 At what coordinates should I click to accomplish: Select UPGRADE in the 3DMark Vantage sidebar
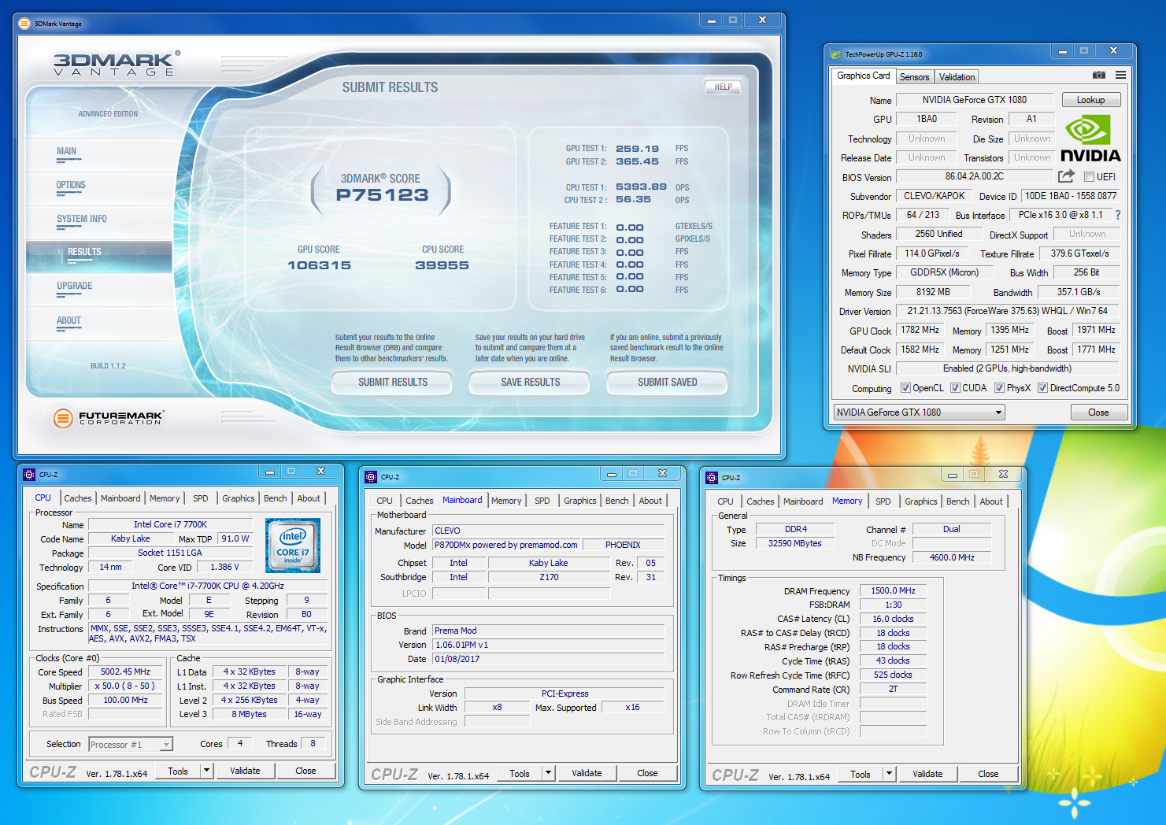75,287
